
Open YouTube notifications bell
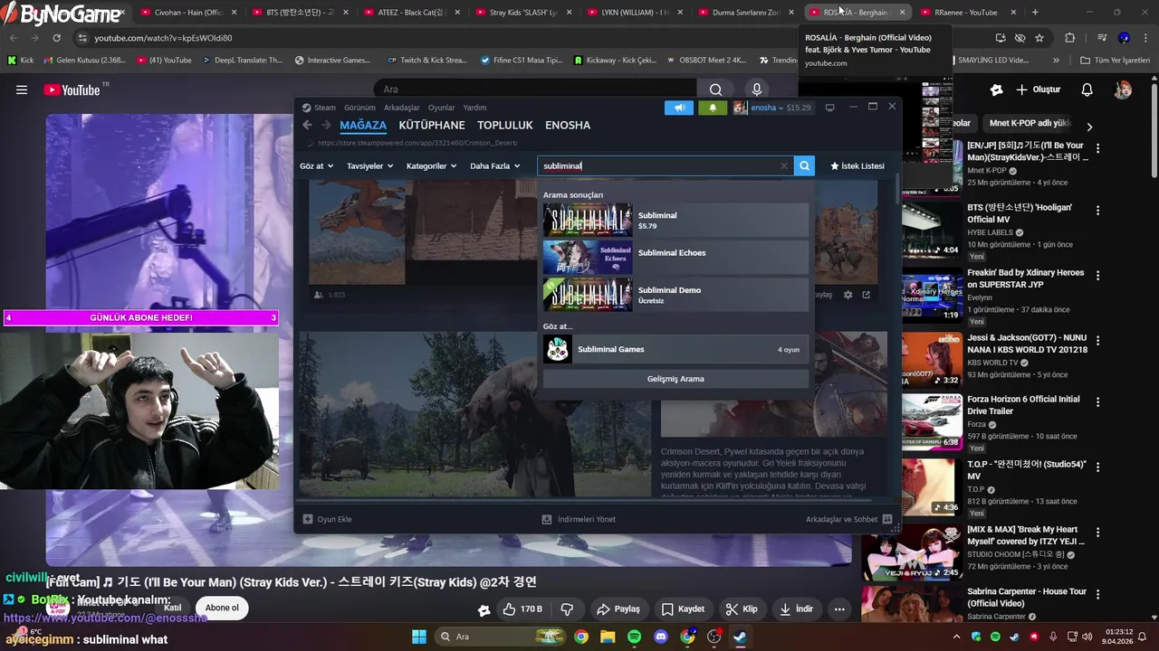point(1087,90)
